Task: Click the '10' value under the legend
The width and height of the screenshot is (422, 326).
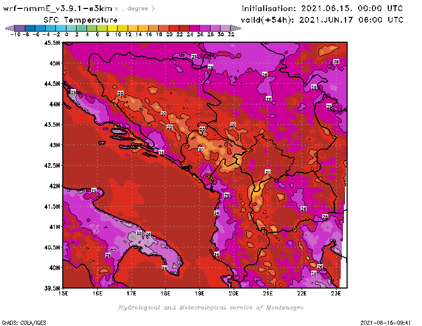Action: point(118,34)
